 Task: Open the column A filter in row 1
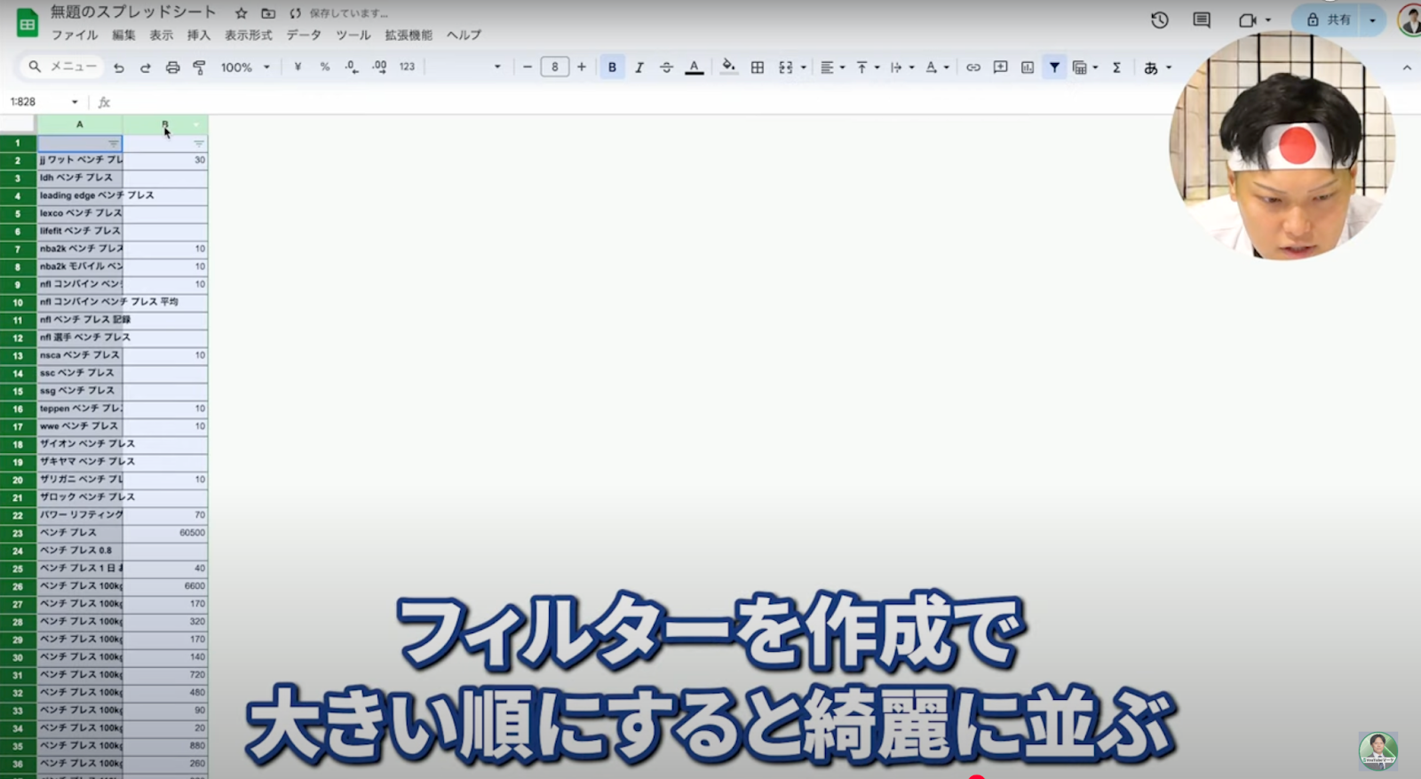pos(113,143)
